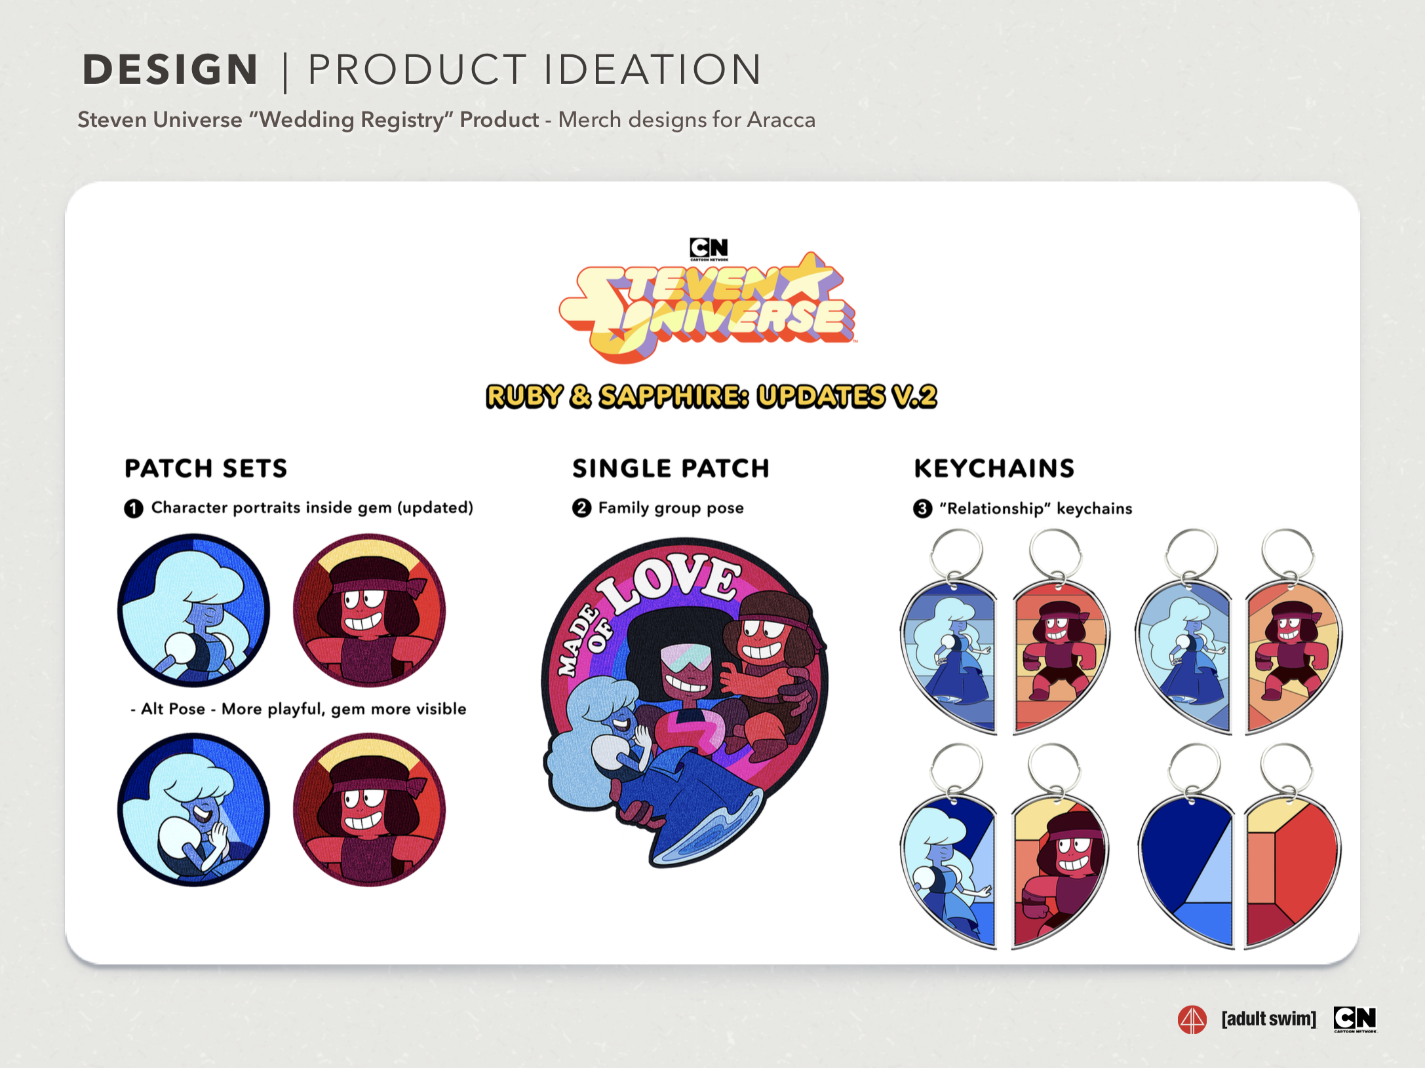Click the top Sapphire portrait patch
The width and height of the screenshot is (1425, 1068).
click(193, 610)
